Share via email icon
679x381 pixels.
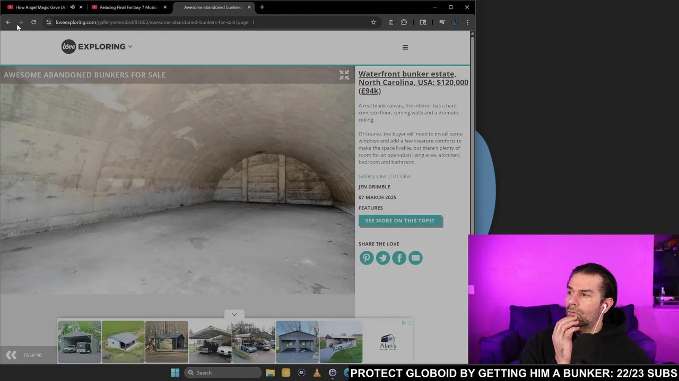(x=415, y=258)
